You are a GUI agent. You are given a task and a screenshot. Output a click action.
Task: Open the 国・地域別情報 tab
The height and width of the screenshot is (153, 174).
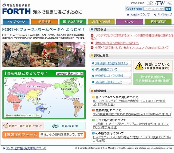[73, 22]
